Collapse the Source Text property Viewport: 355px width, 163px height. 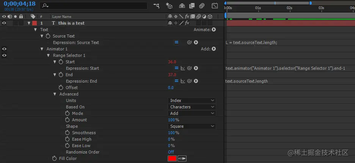tap(42, 36)
